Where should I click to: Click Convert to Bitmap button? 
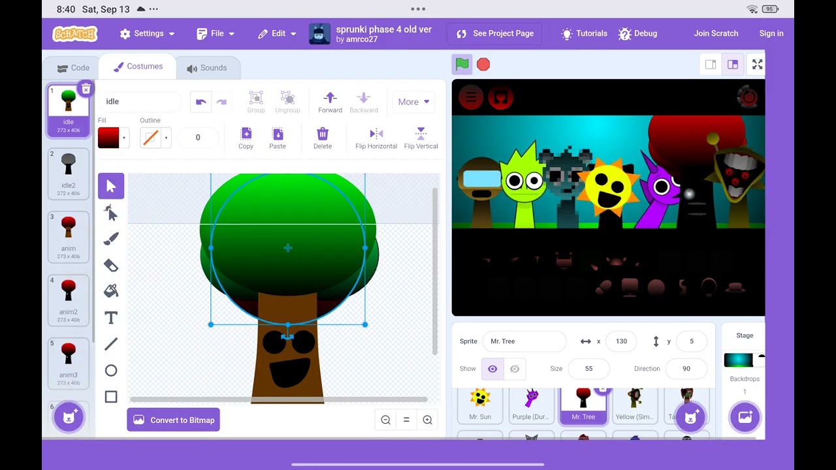174,420
